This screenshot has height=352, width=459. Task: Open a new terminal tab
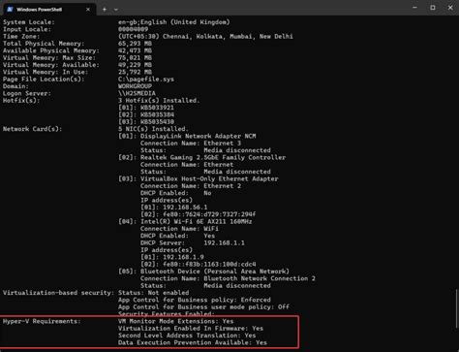tap(105, 10)
